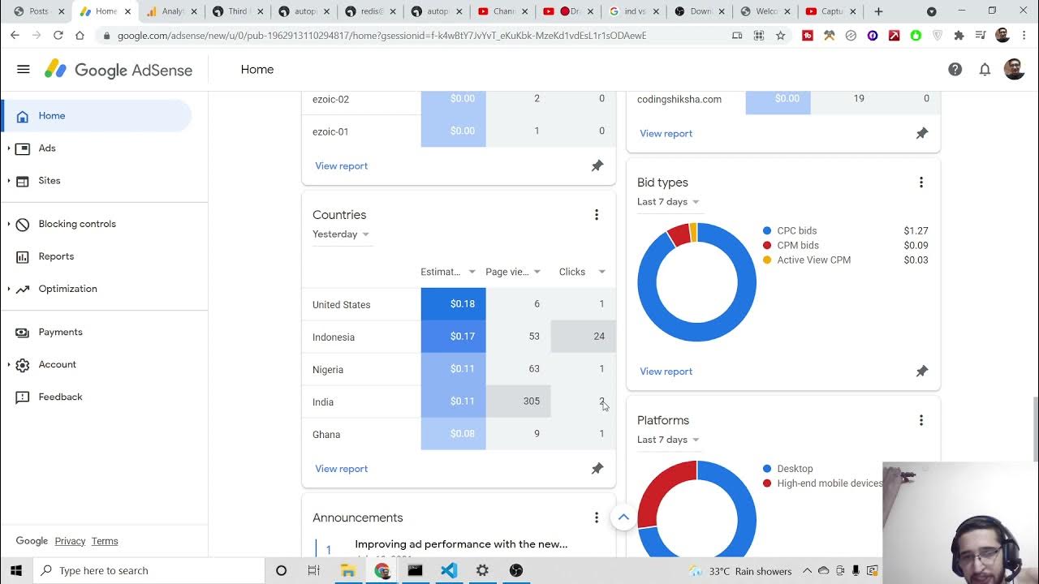Expand Blocking controls sidebar item
1039x584 pixels.
coord(77,224)
